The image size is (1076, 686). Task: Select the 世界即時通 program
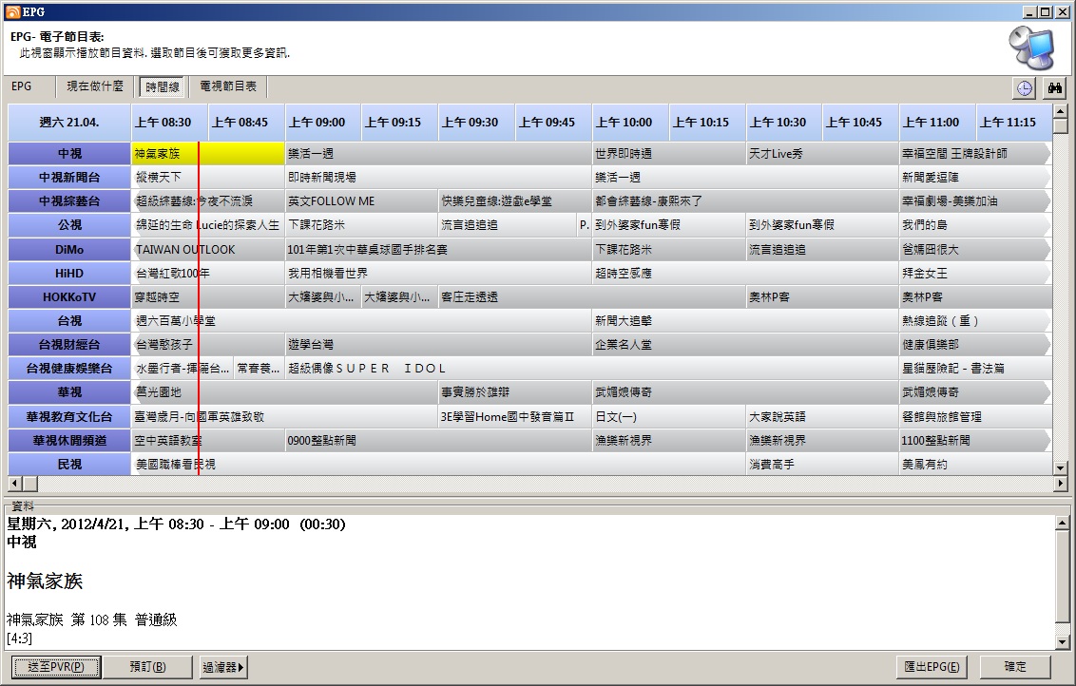click(669, 154)
